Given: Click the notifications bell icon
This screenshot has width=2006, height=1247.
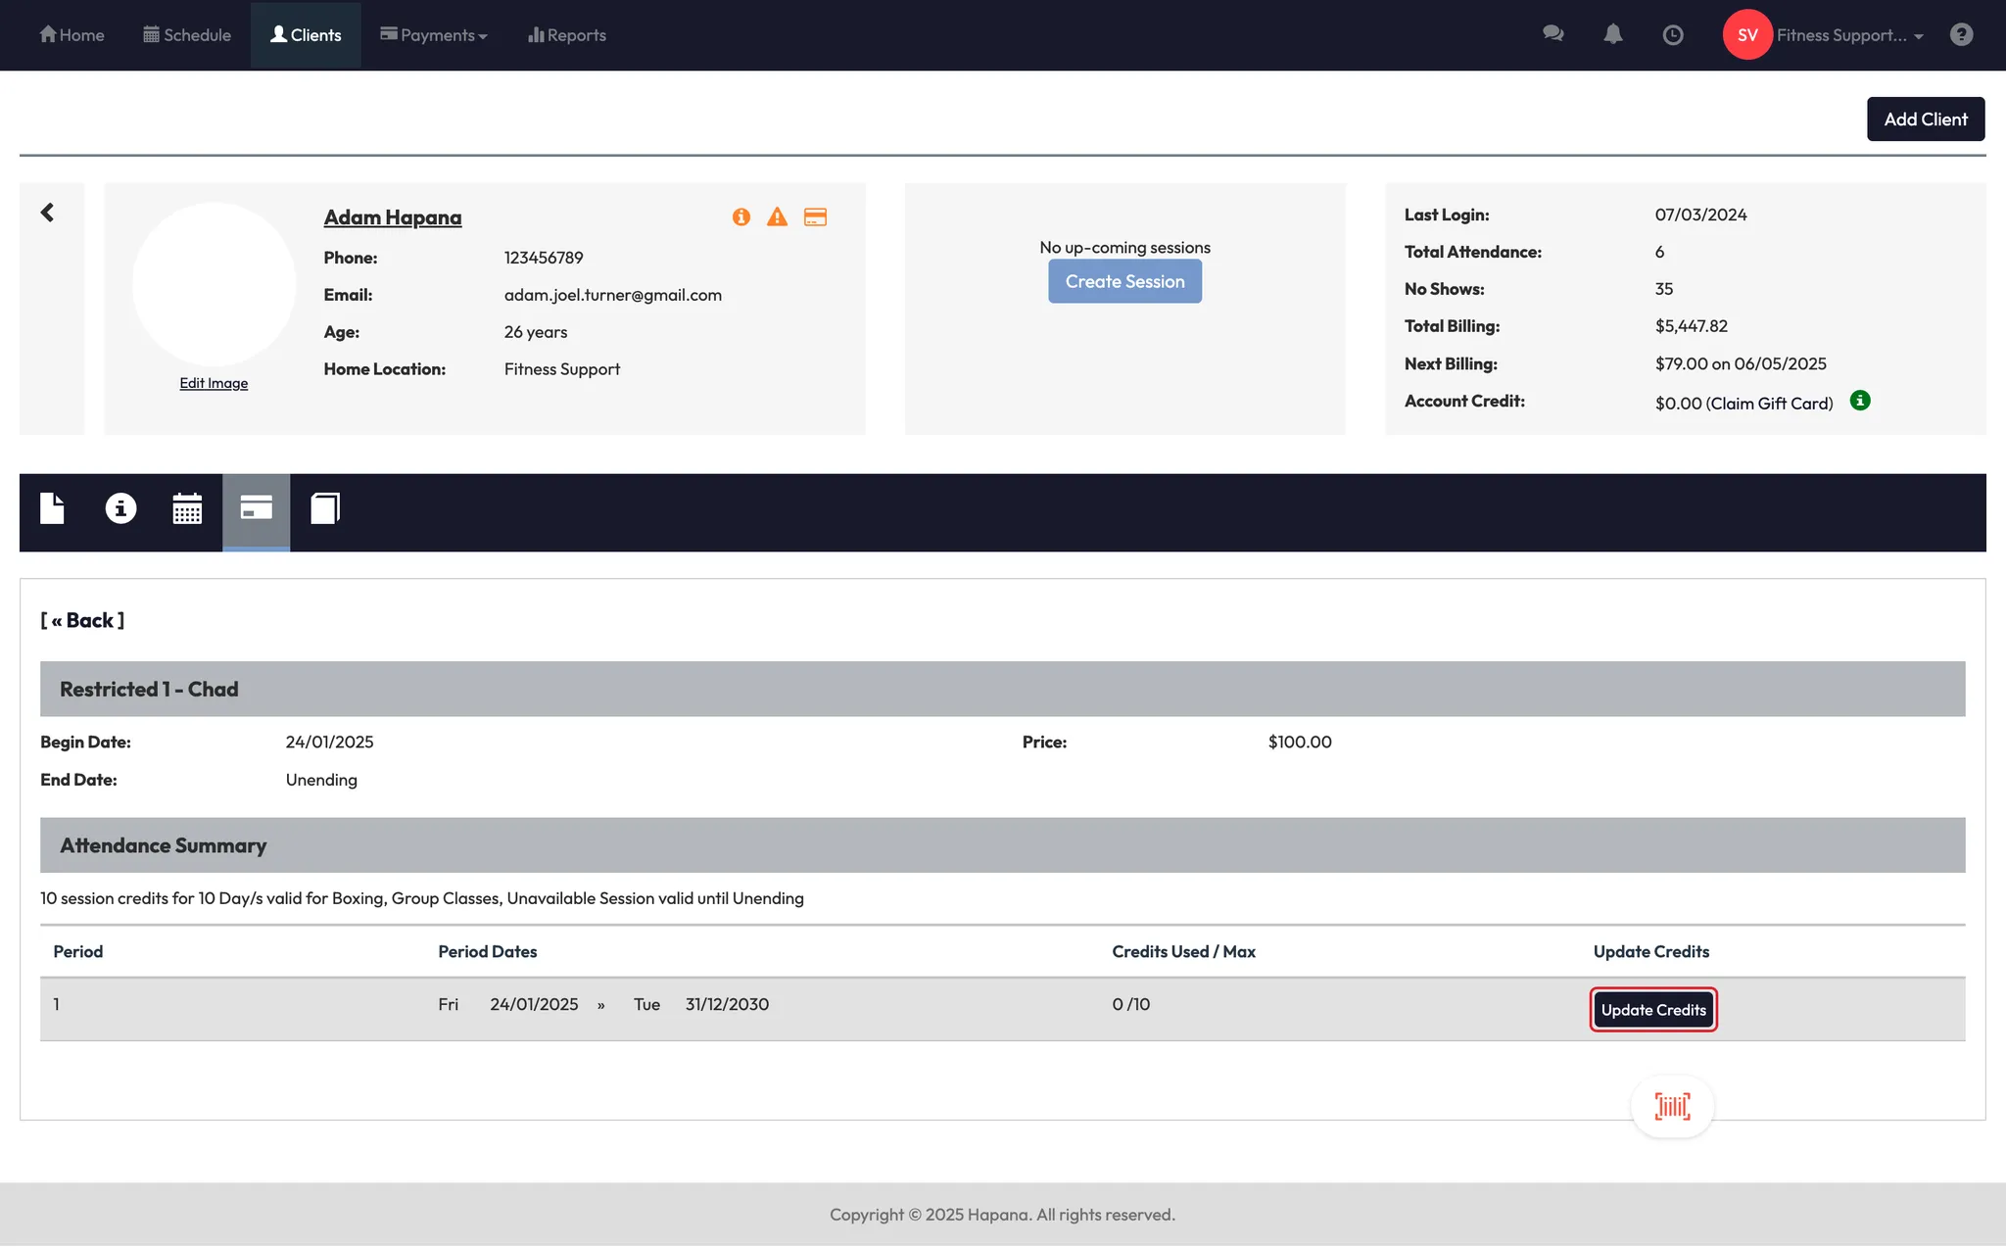Looking at the screenshot, I should (1612, 34).
